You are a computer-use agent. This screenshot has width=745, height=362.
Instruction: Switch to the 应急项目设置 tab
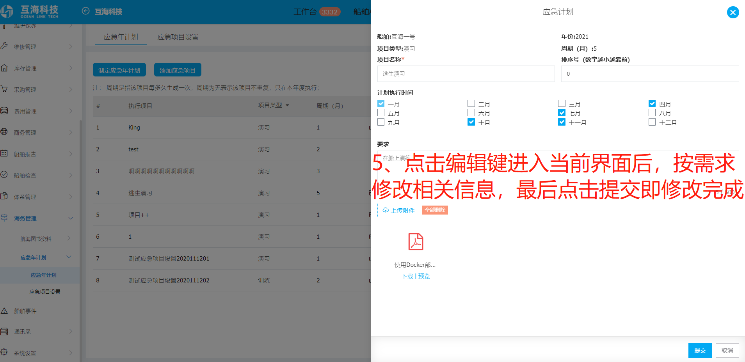point(178,37)
